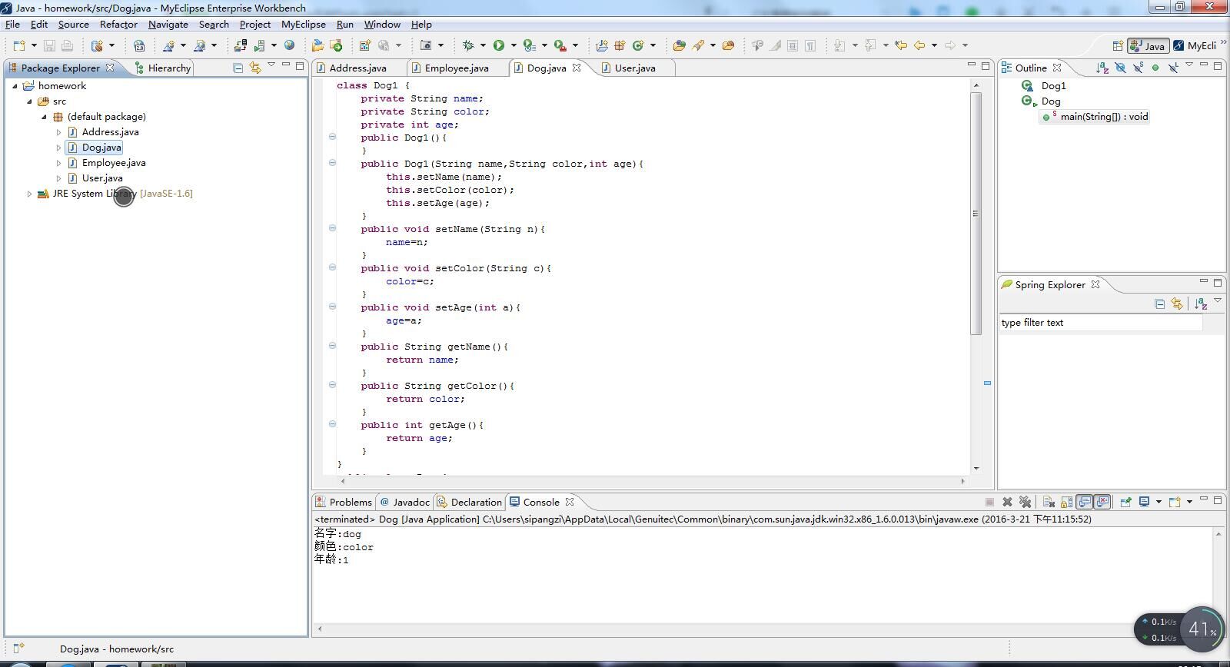Click the editor vertical scrollbar thumb
Image resolution: width=1230 pixels, height=667 pixels.
[x=976, y=214]
